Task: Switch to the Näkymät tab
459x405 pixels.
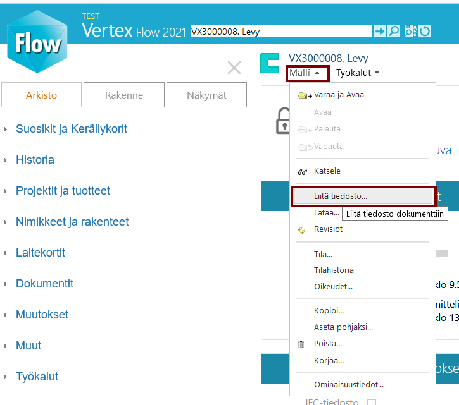Action: [x=206, y=95]
